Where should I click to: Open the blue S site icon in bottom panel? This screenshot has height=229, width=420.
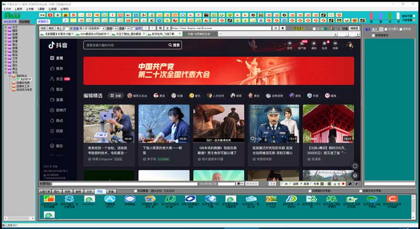(69, 199)
